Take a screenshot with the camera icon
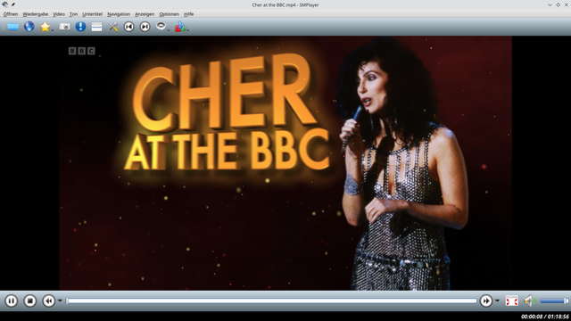Screen dimensions: 571x321 coord(64,27)
